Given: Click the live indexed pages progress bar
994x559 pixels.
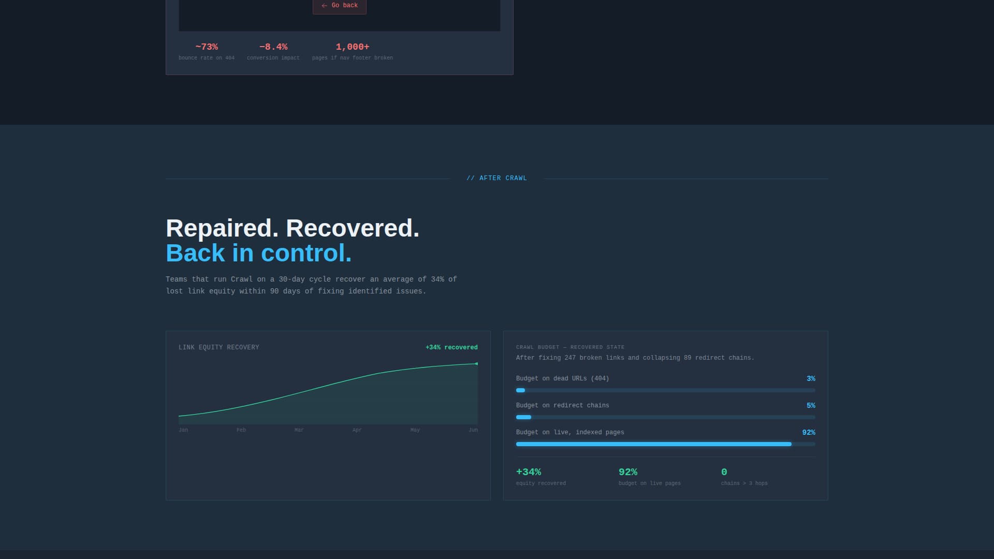Looking at the screenshot, I should pos(666,444).
